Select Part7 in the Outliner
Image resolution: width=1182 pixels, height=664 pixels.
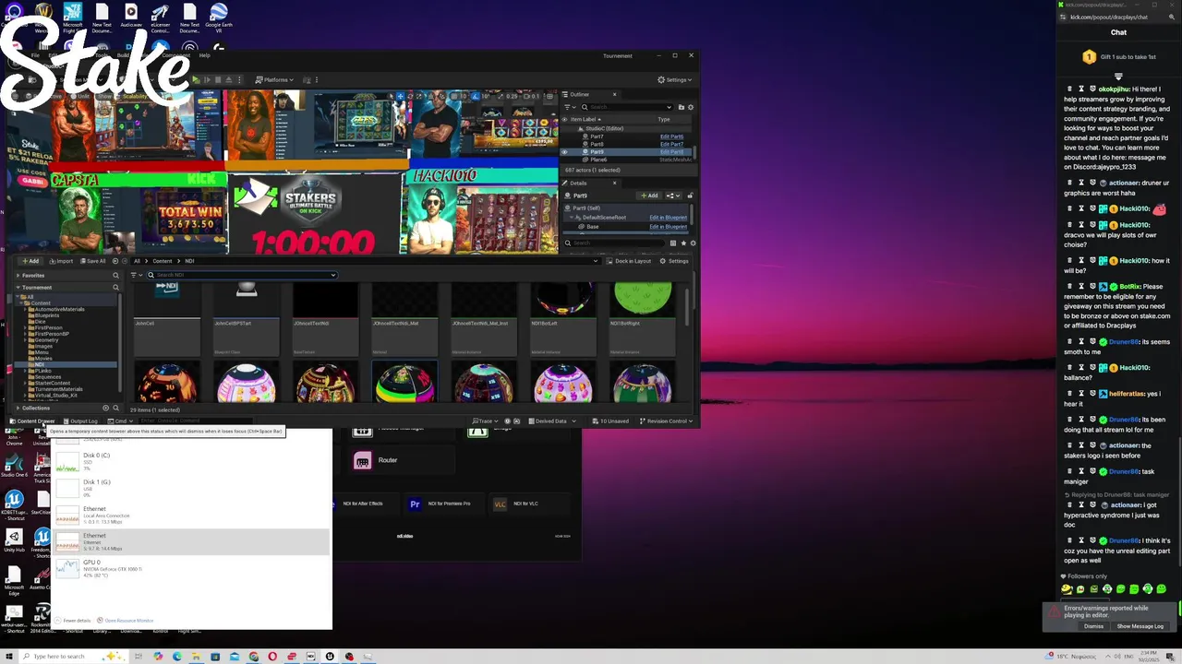(597, 136)
